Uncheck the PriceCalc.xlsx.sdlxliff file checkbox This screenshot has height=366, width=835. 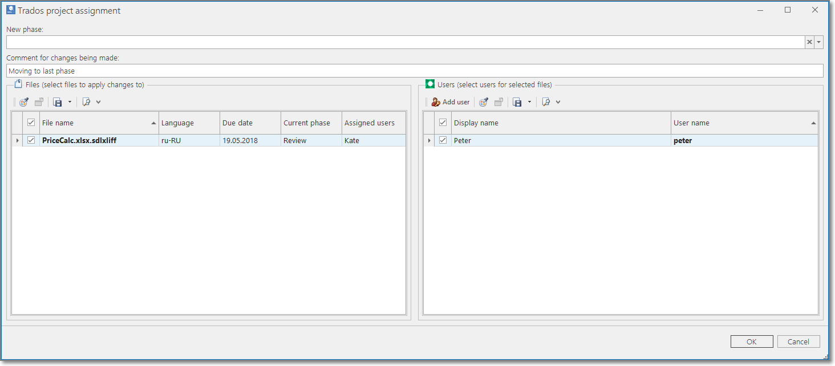pyautogui.click(x=31, y=140)
